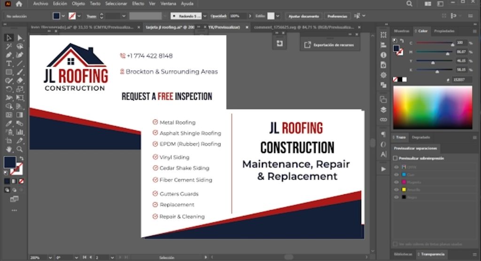Open fill color dropdown in control bar
Viewport: 481px width, 261px height.
tap(63, 16)
